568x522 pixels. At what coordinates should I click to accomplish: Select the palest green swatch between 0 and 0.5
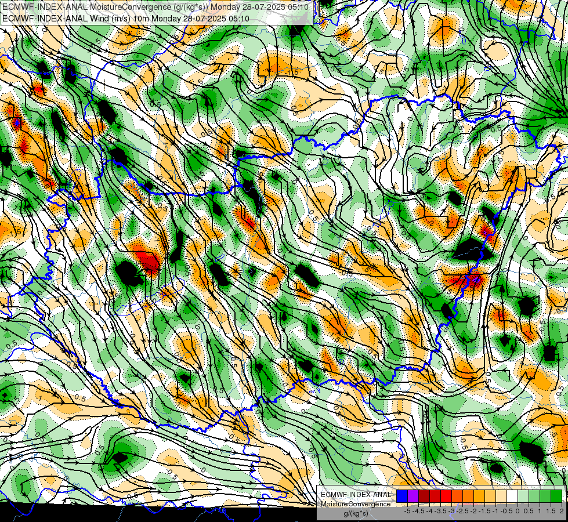click(x=523, y=496)
